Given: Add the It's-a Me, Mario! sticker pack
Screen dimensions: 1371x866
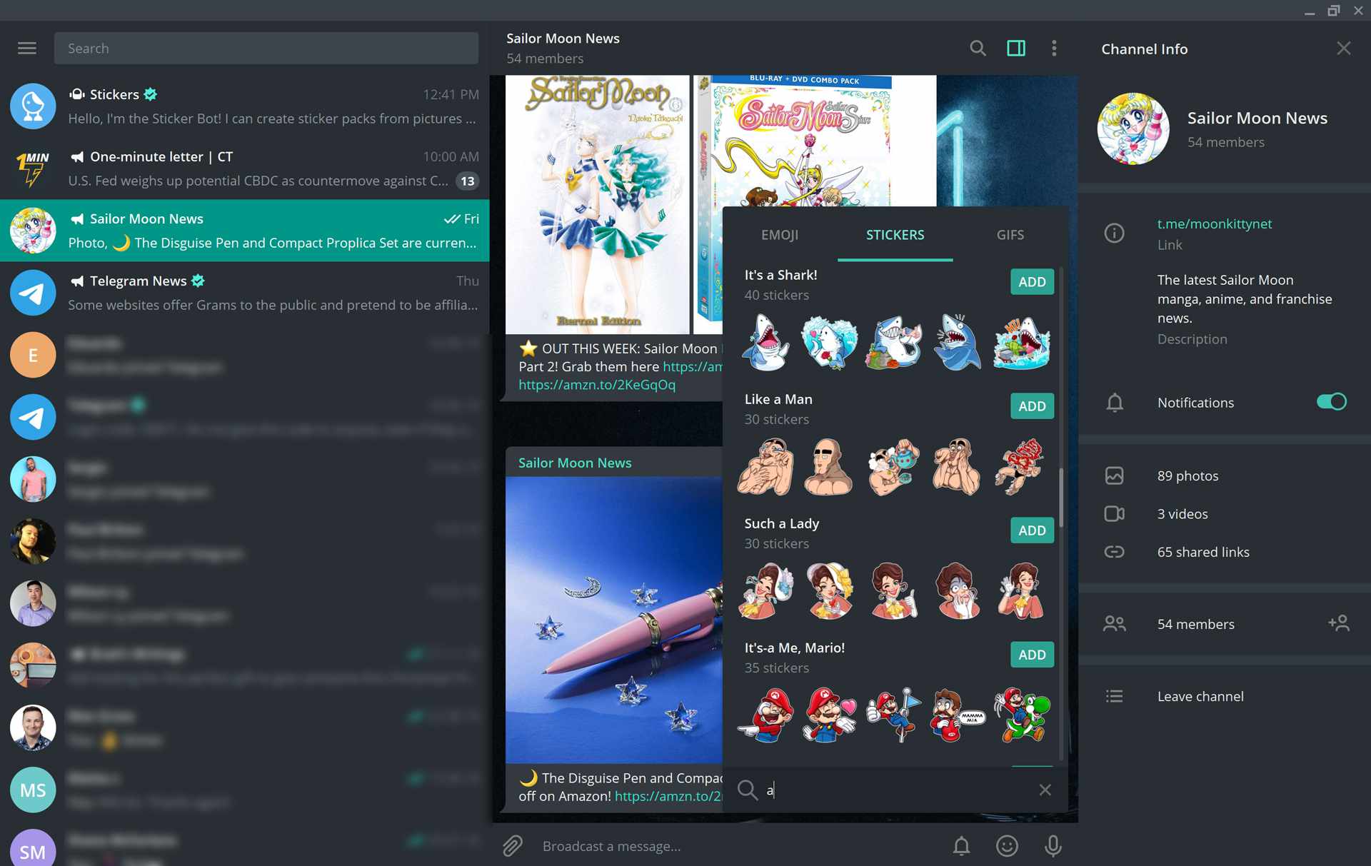Looking at the screenshot, I should click(1032, 655).
